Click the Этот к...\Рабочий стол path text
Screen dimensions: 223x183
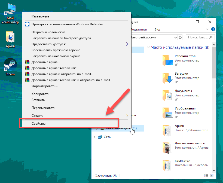pyautogui.click(x=191, y=130)
